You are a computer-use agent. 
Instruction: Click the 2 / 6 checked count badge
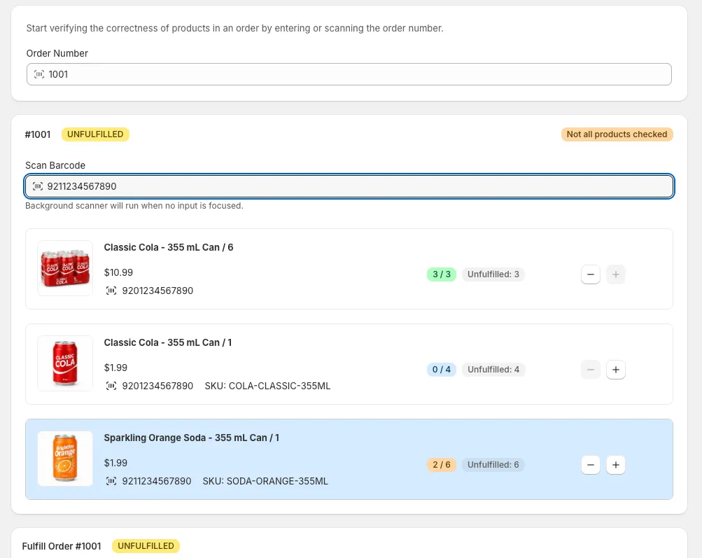coord(442,465)
